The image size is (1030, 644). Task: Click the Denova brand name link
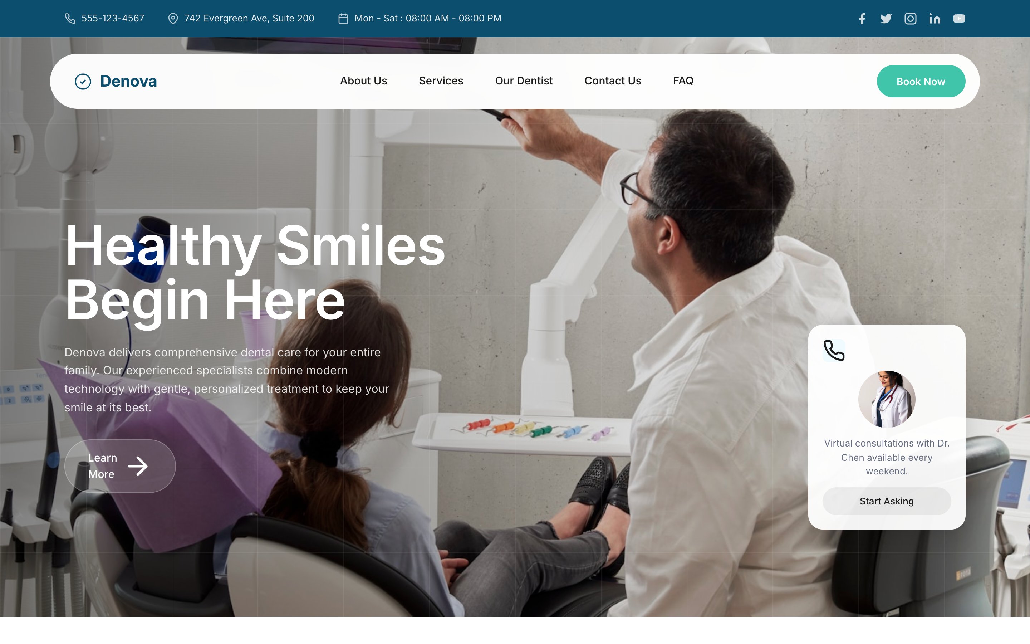tap(128, 81)
